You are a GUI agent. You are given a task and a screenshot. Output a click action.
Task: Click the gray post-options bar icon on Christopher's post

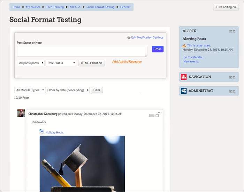(x=152, y=115)
